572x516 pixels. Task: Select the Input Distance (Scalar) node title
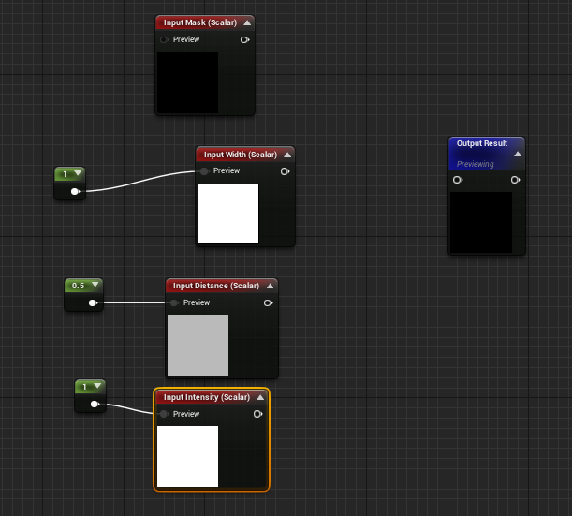click(216, 286)
